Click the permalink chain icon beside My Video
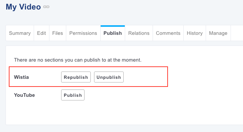Image resolution: width=243 pixels, height=132 pixels. tap(46, 7)
